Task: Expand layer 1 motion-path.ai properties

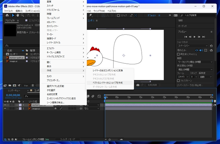Action: click(17, 105)
